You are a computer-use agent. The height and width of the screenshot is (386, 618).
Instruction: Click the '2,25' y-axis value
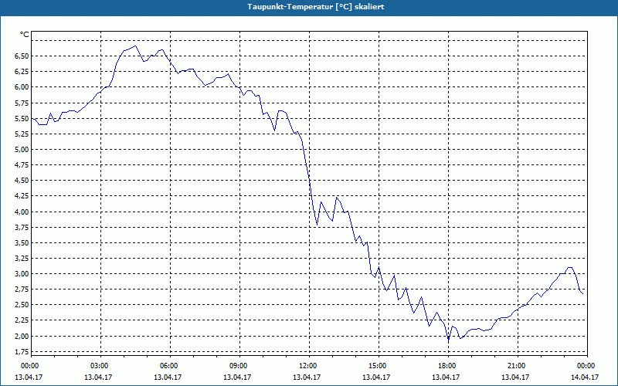(x=22, y=320)
